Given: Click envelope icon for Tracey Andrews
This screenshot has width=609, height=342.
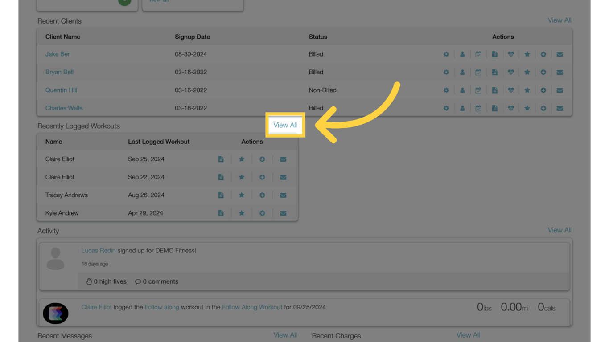Looking at the screenshot, I should coord(283,195).
